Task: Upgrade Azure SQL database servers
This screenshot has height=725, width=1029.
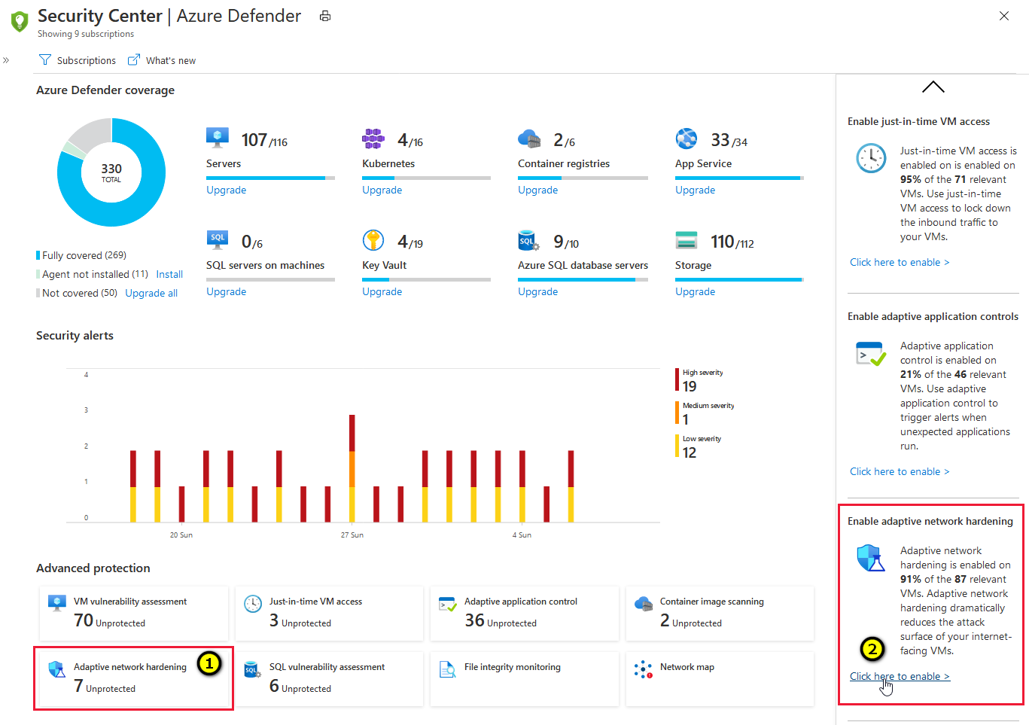Action: pyautogui.click(x=538, y=291)
